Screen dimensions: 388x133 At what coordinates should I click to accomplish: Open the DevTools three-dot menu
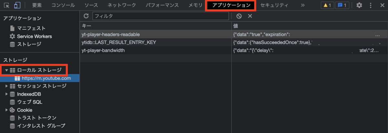click(371, 5)
